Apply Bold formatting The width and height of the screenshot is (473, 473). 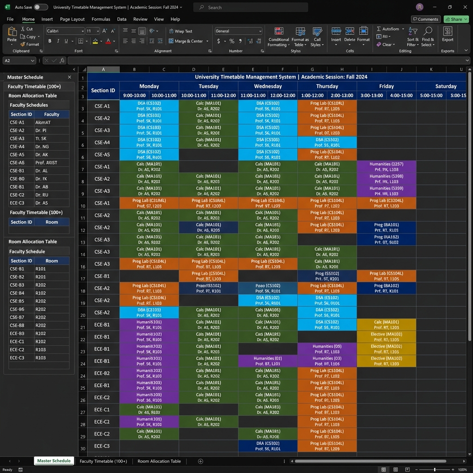[50, 41]
